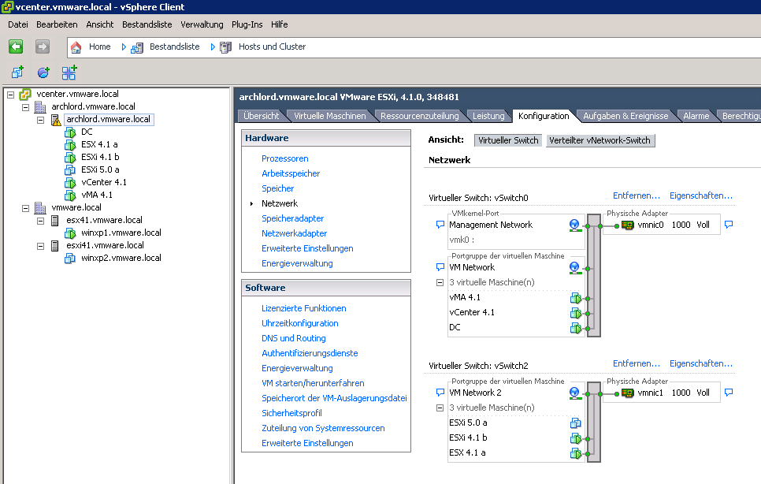Click Entfernen link for vSwitch2
Viewport: 761px width, 484px height.
(636, 363)
